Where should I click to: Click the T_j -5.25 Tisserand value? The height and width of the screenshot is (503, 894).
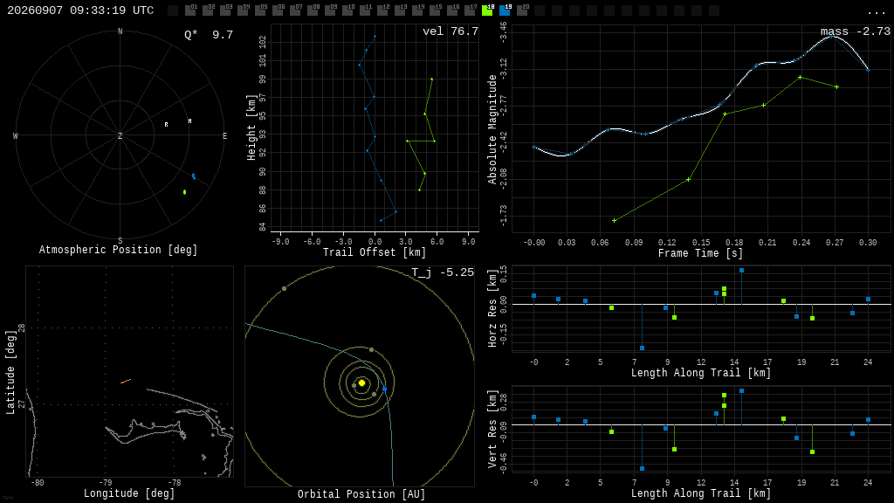click(x=443, y=272)
